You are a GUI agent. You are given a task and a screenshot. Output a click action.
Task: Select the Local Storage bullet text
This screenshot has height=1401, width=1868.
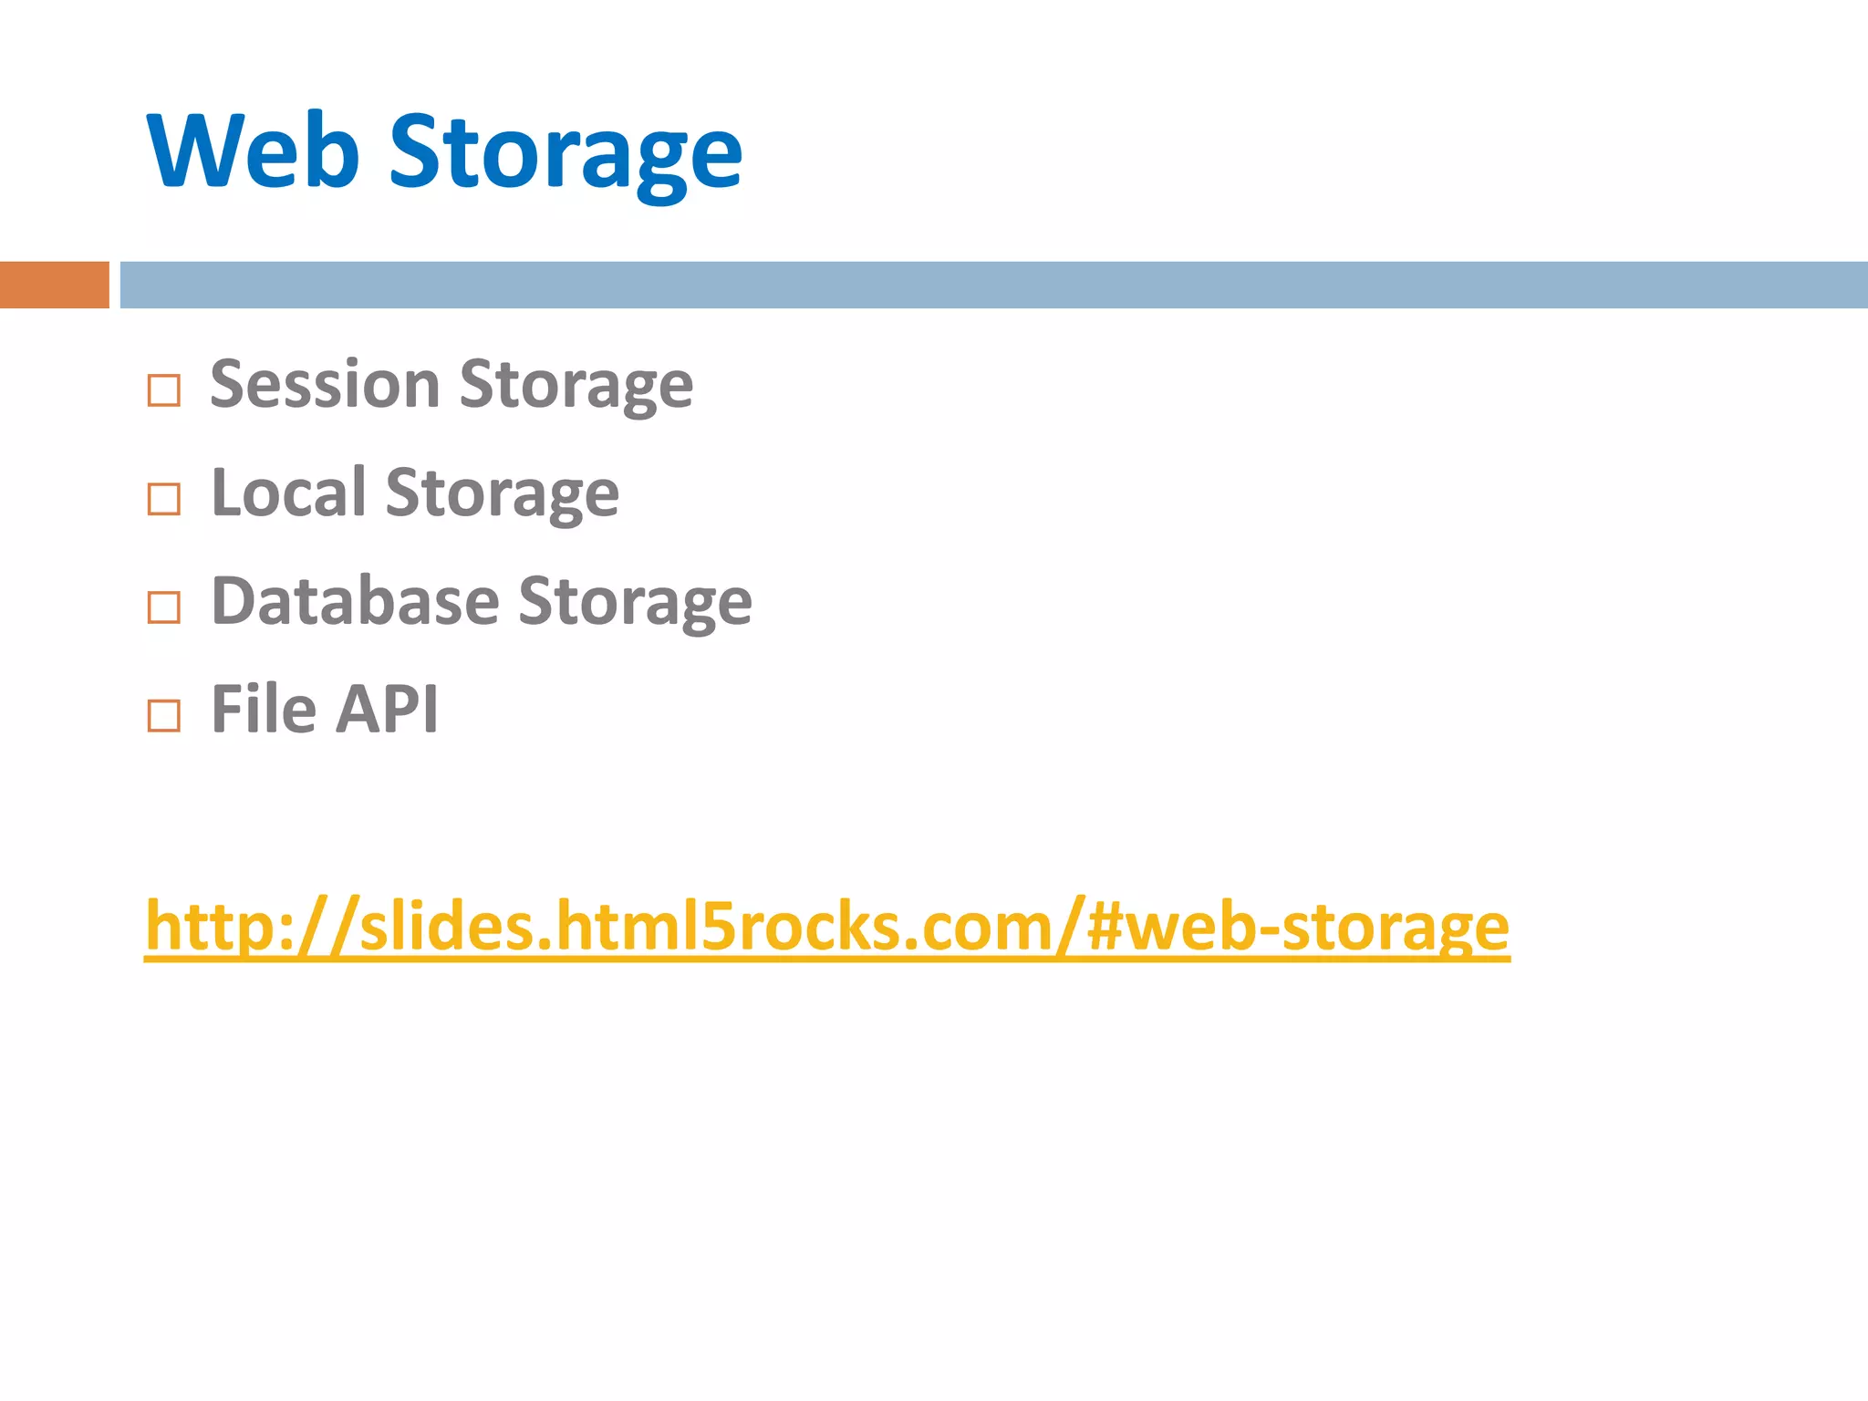pos(415,493)
